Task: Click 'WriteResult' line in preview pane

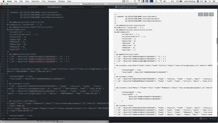Action: pos(129,28)
